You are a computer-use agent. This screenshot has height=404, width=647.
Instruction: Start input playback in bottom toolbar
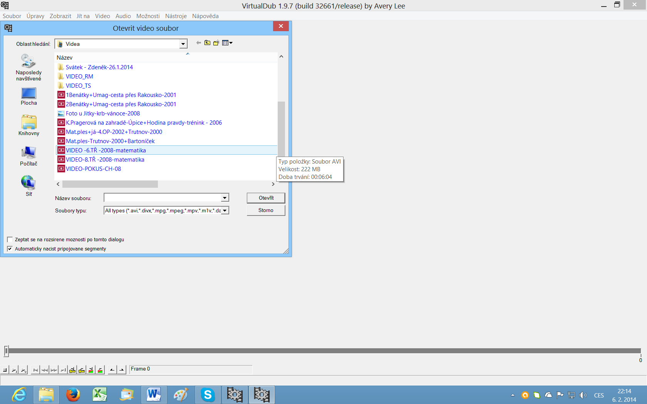coord(14,370)
